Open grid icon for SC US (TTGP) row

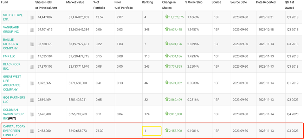click(x=32, y=18)
